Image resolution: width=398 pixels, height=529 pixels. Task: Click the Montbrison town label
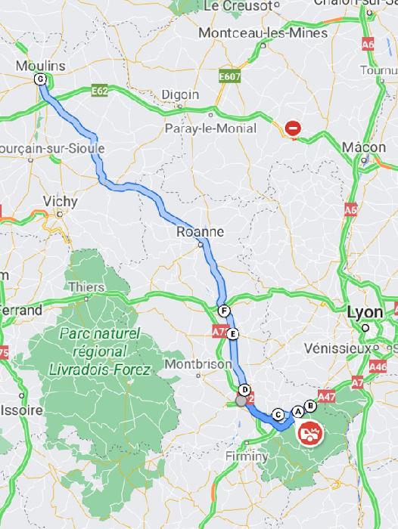pyautogui.click(x=198, y=364)
